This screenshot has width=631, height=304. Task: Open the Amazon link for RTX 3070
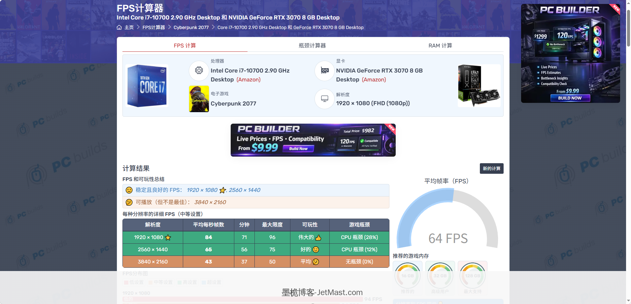point(374,79)
